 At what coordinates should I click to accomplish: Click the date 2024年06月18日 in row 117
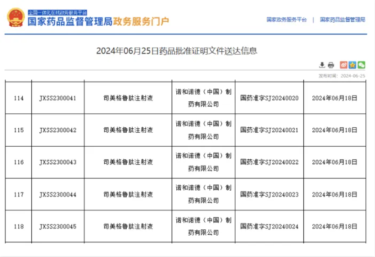335,194
